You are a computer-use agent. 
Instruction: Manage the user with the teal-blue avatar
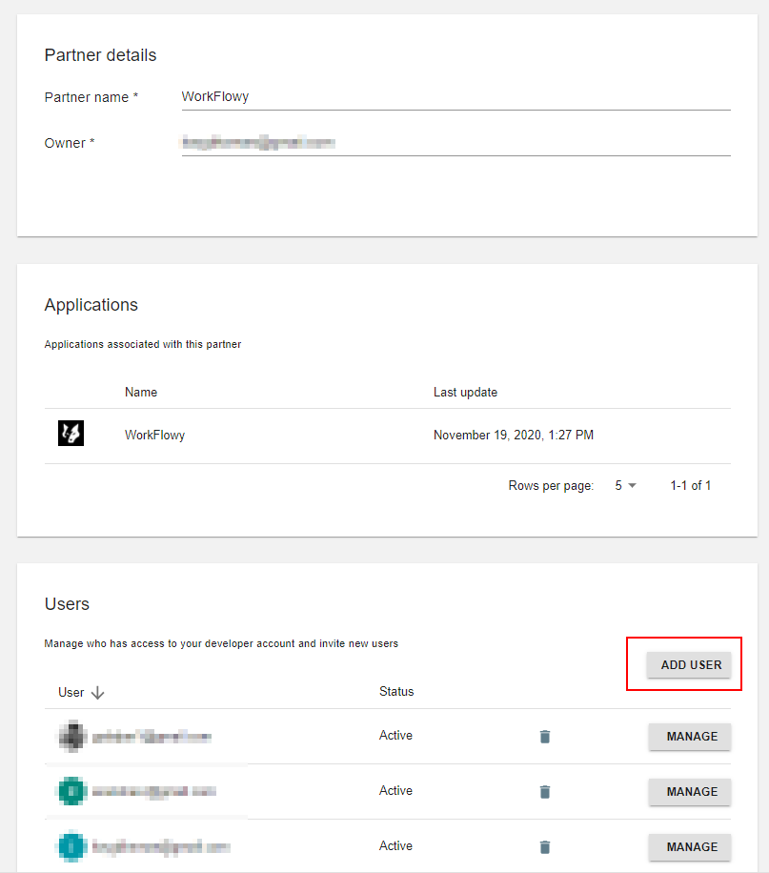pos(689,847)
